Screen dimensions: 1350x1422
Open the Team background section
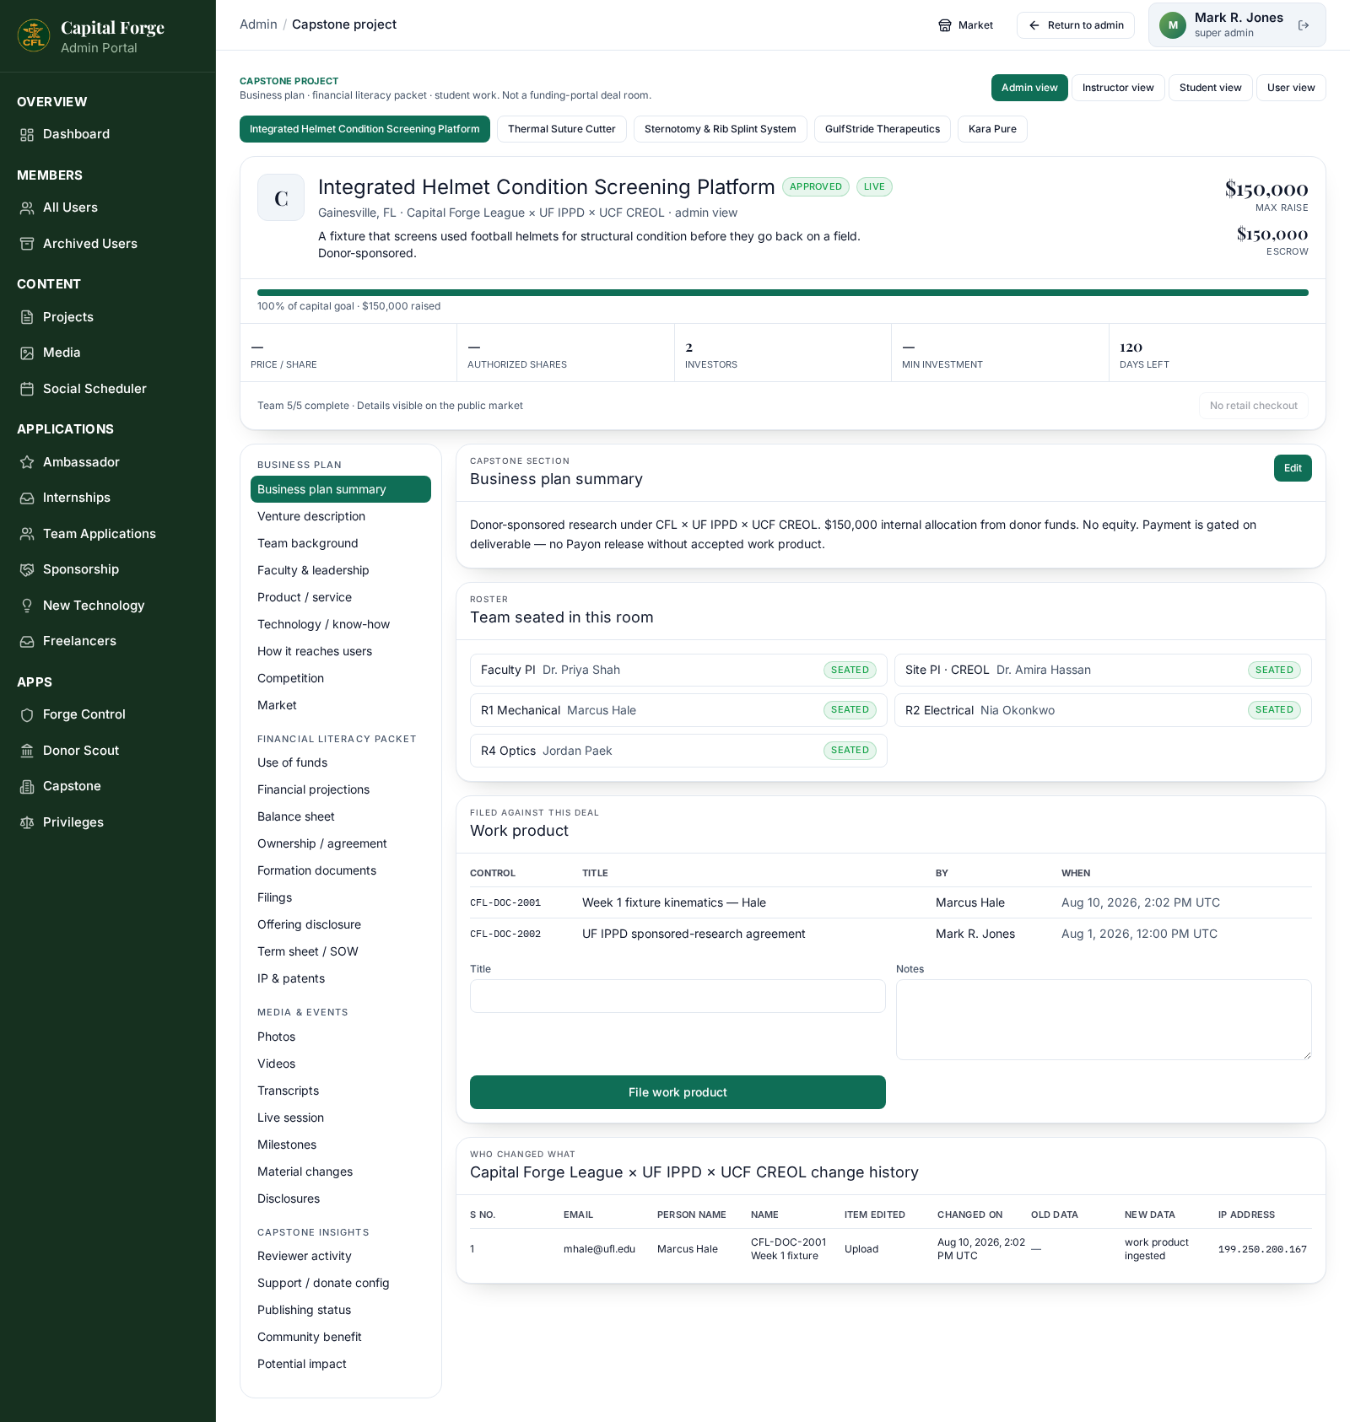click(341, 543)
